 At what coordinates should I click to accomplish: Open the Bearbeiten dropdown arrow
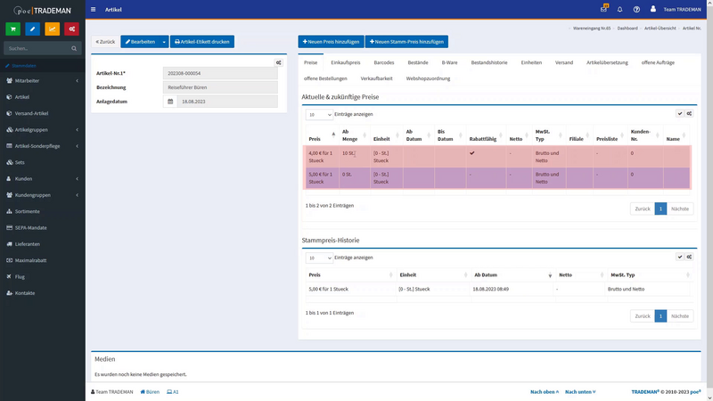(164, 42)
